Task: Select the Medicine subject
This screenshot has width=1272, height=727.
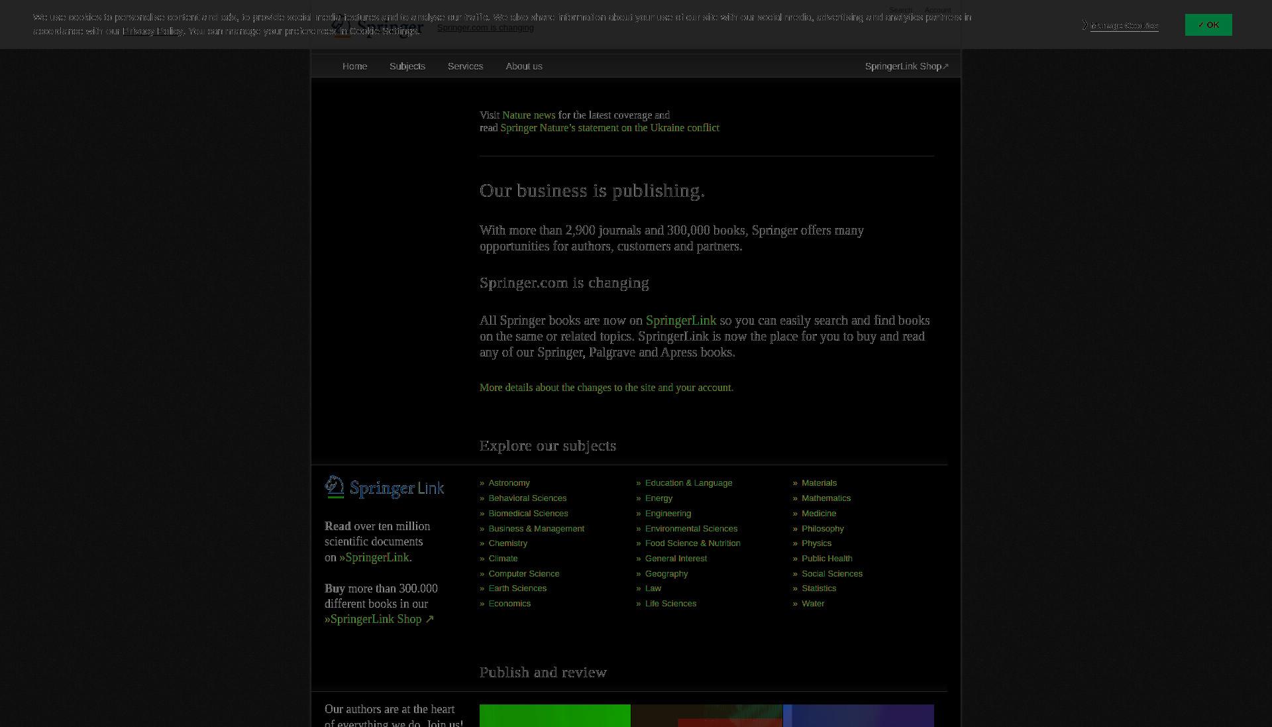Action: click(x=818, y=514)
